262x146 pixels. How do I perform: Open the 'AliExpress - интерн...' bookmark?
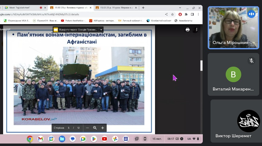(102, 21)
